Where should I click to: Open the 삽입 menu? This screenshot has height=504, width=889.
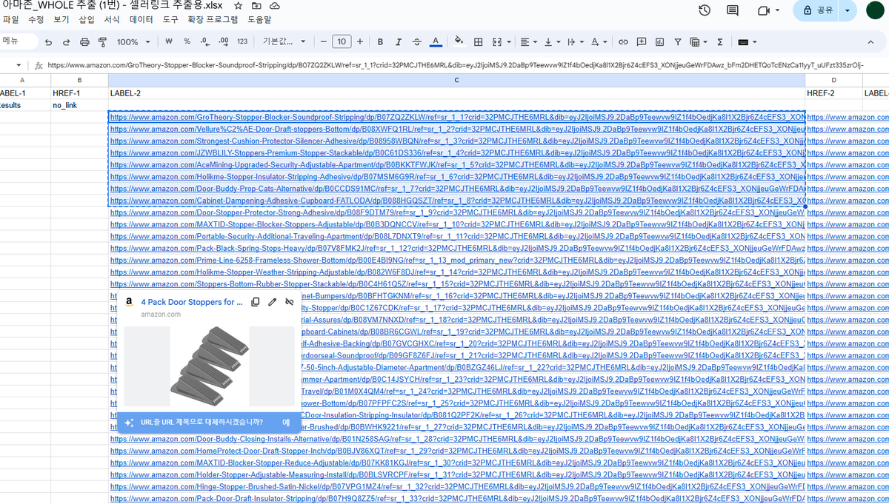[87, 20]
